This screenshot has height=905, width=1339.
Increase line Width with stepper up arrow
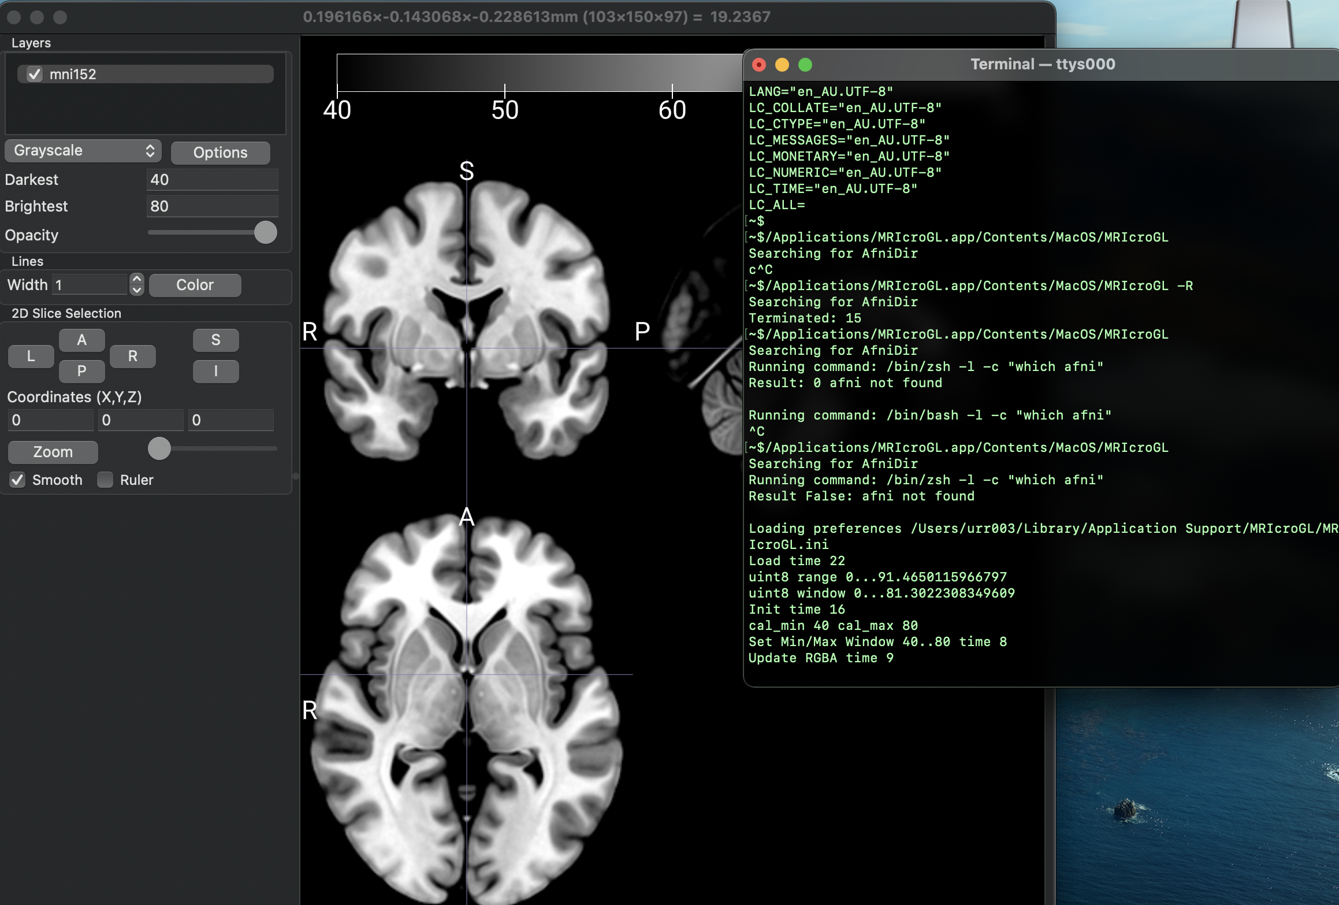click(x=137, y=279)
